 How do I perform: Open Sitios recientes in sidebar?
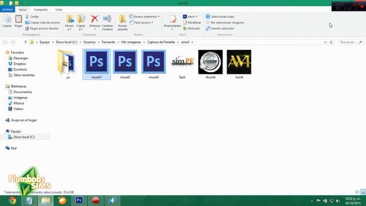(x=22, y=75)
